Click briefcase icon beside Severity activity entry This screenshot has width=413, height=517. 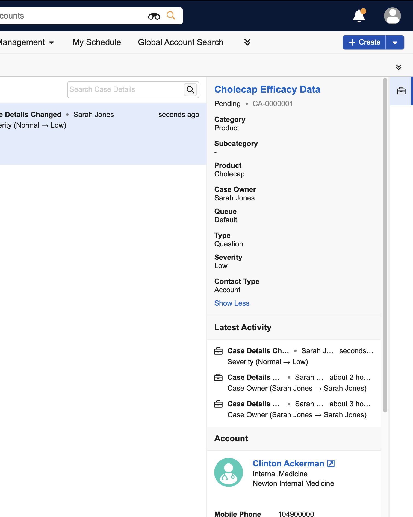pyautogui.click(x=218, y=351)
